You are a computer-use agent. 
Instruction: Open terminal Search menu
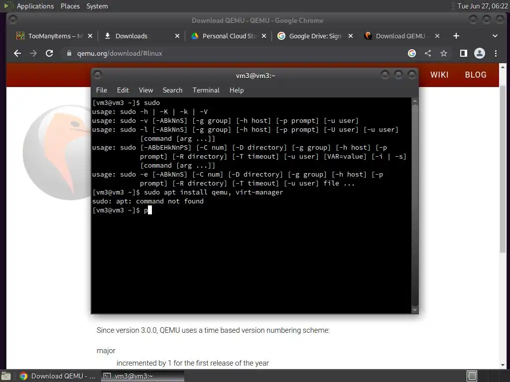[172, 91]
